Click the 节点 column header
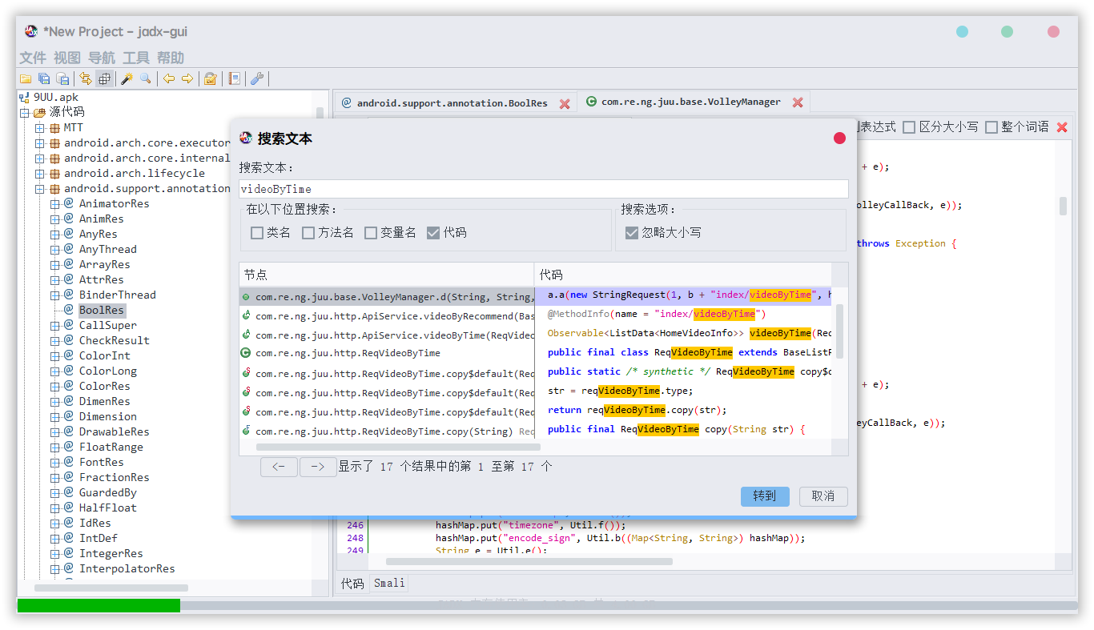This screenshot has width=1094, height=630. coord(387,275)
